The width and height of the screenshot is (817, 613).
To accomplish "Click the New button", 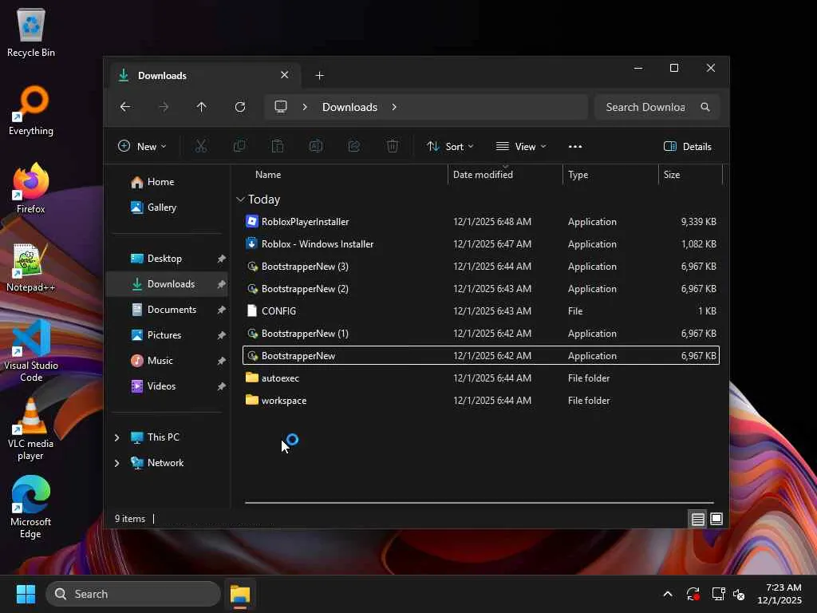I will (142, 146).
